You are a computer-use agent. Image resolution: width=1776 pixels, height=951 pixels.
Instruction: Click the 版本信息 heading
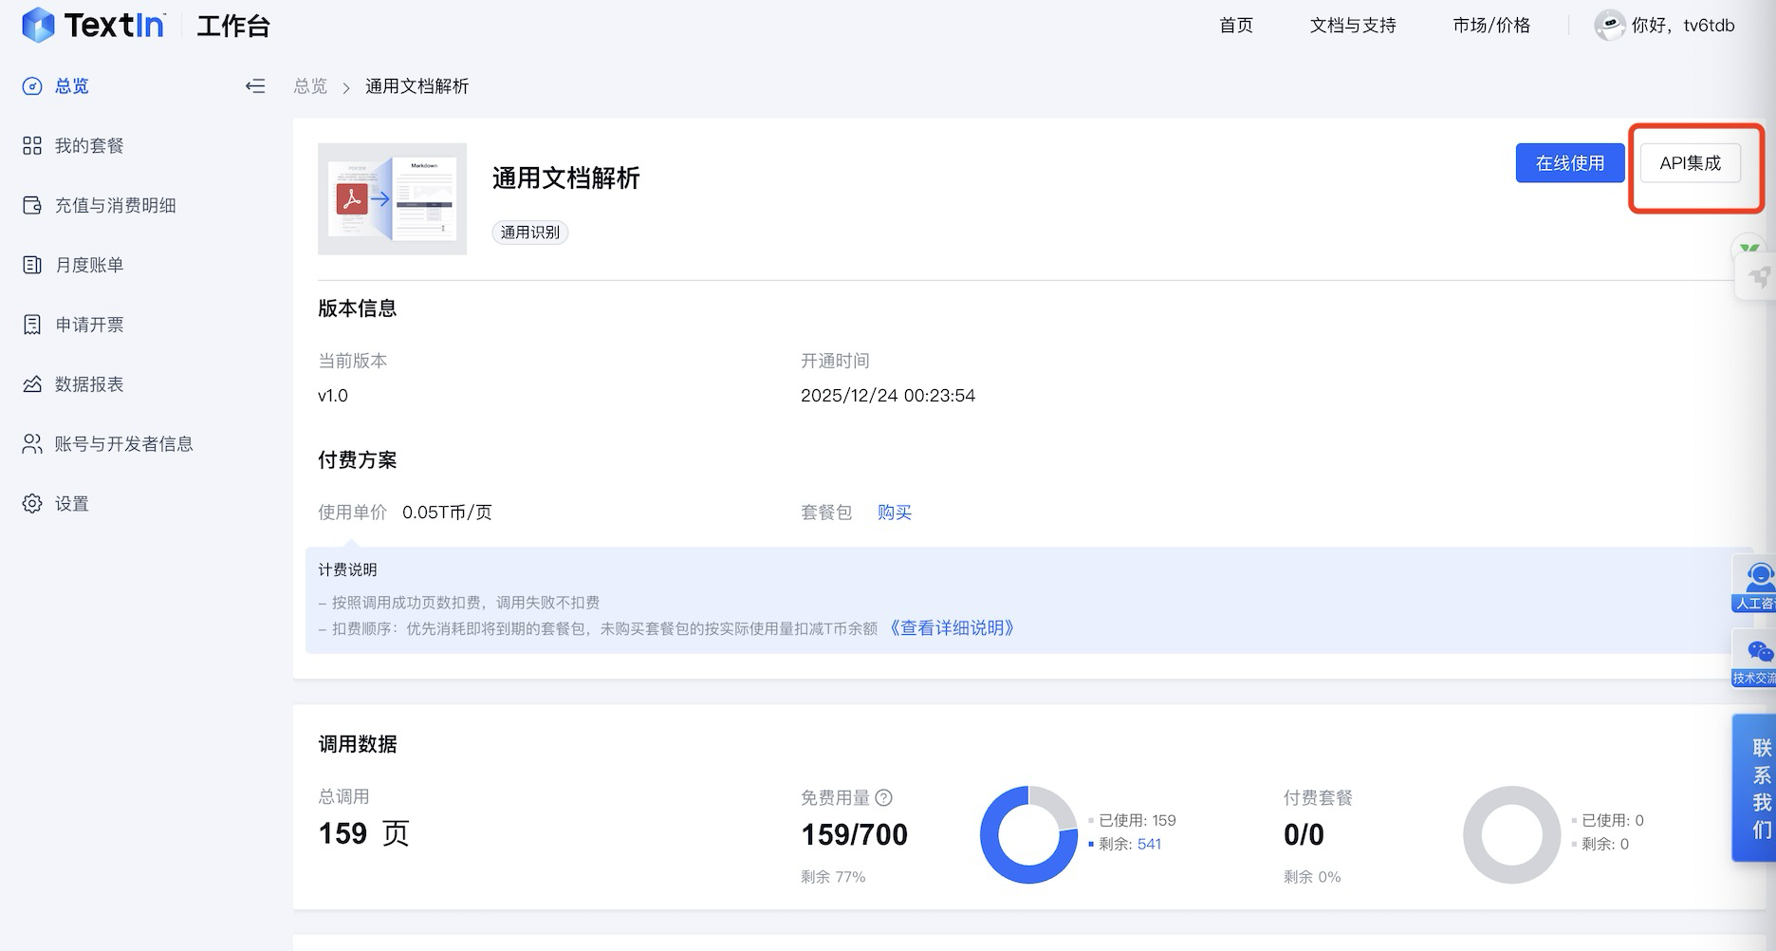358,308
